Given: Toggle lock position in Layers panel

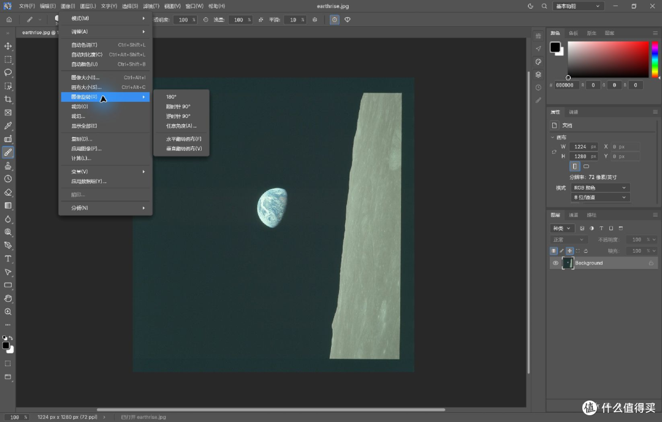Looking at the screenshot, I should click(569, 251).
